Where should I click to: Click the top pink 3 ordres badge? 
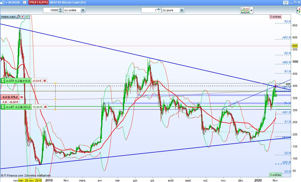(x=275, y=17)
